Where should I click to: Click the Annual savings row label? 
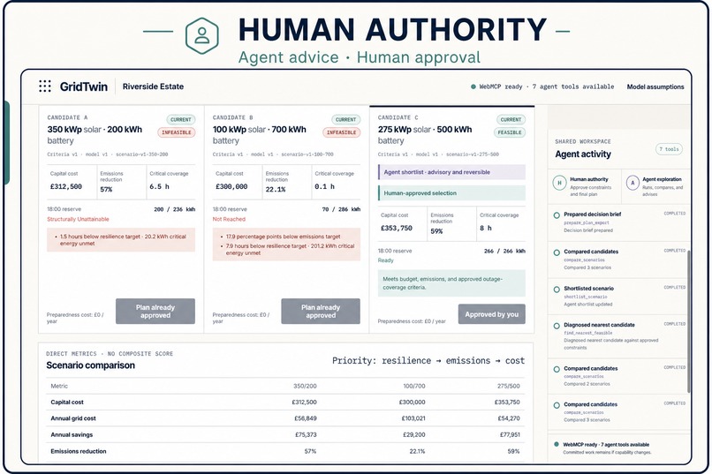pos(72,435)
